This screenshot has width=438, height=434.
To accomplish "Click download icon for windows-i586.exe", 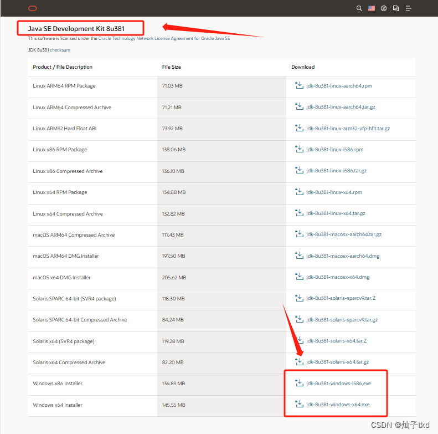I will (x=299, y=383).
